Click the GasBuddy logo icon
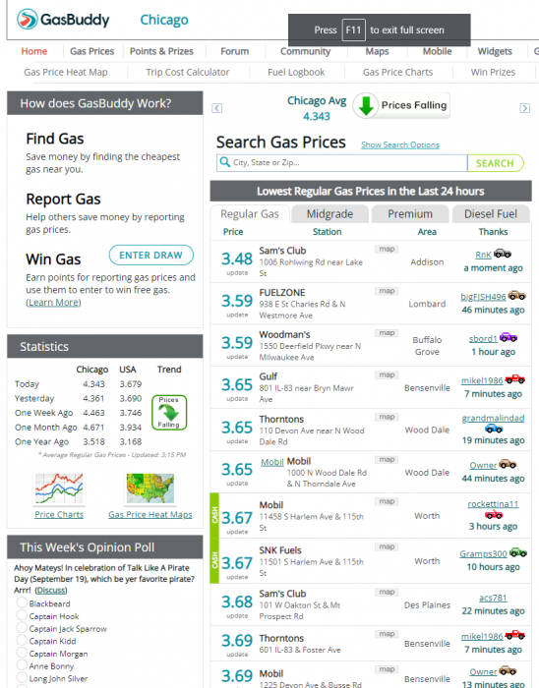This screenshot has height=688, width=539. 28,20
